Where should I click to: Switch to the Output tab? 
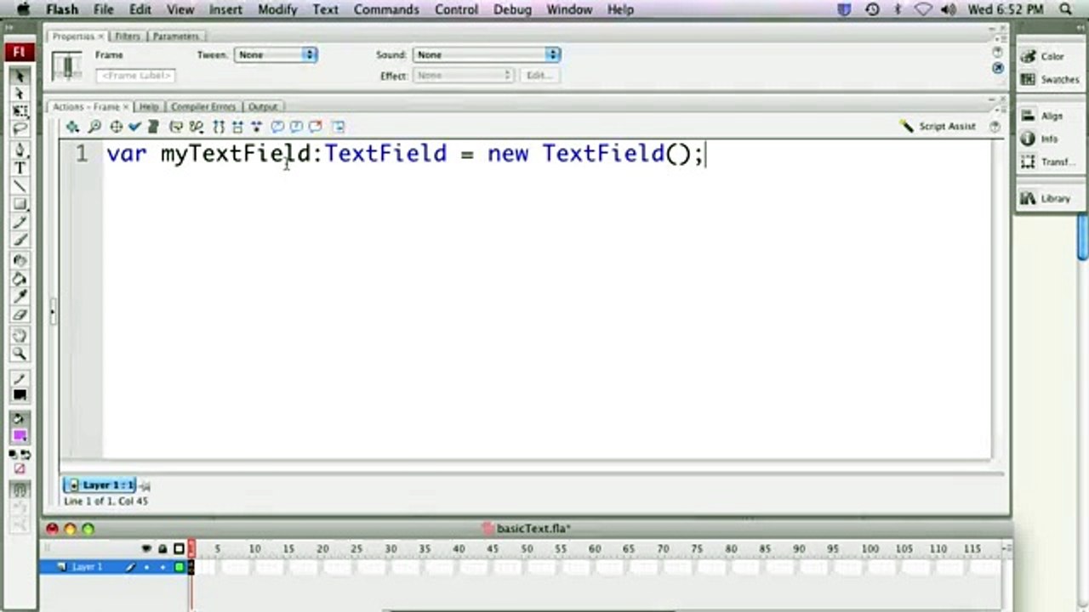click(263, 107)
